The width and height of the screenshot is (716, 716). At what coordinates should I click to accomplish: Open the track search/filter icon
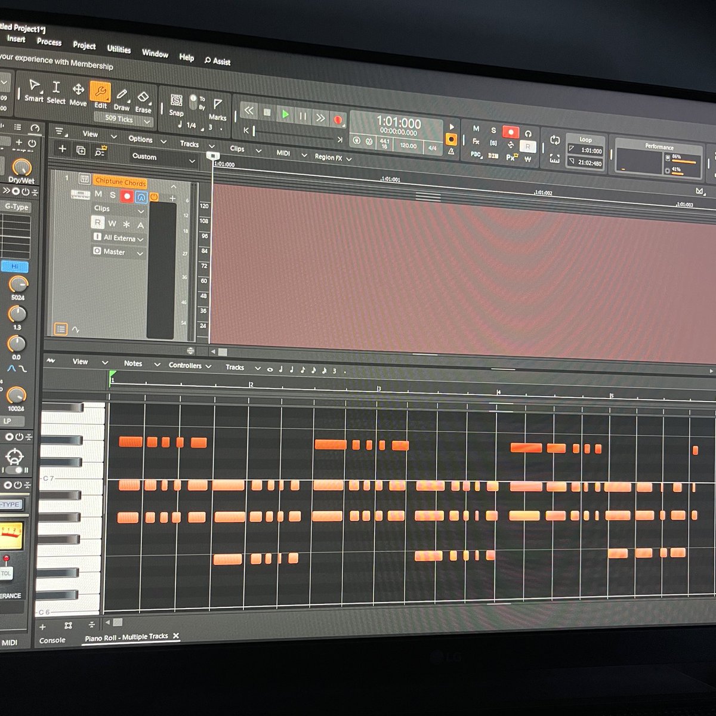tap(100, 152)
